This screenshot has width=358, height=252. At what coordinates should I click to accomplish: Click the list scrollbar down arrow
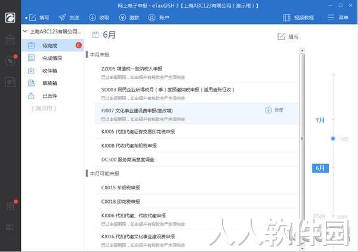[x=303, y=248]
